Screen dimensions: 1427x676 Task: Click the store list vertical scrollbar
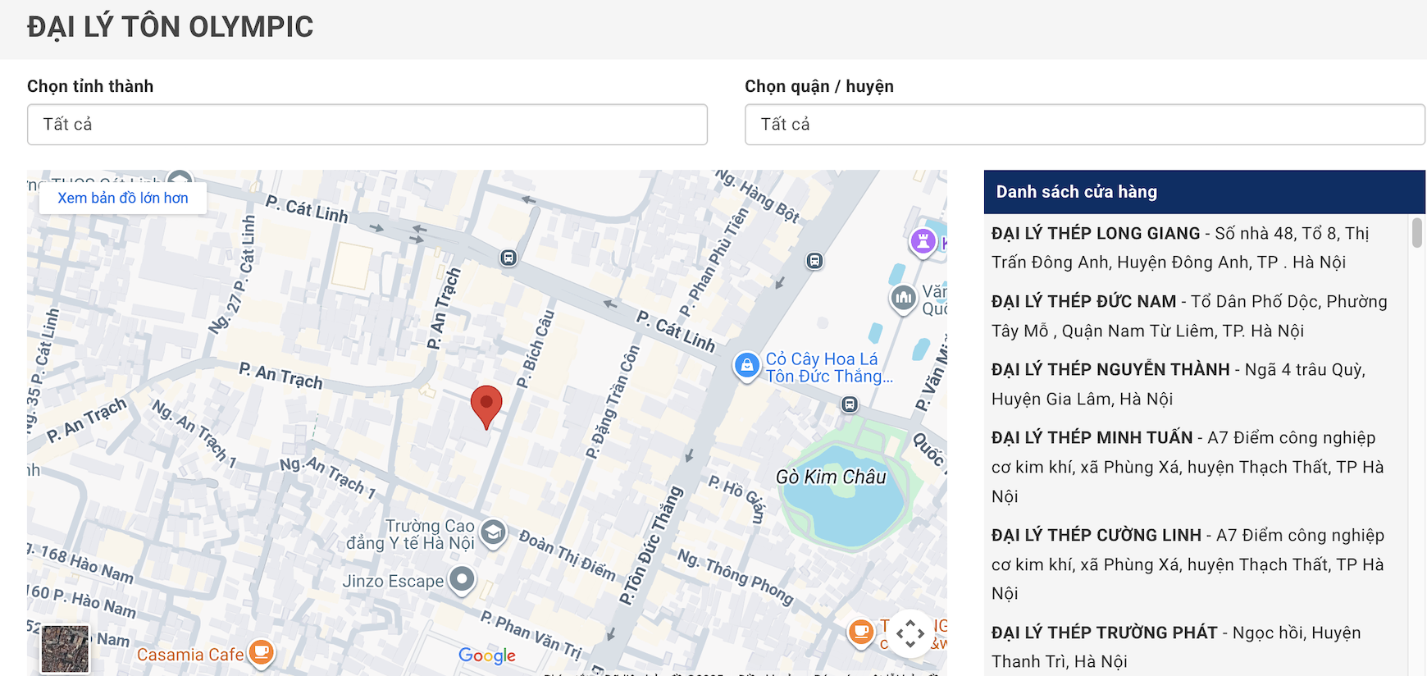(1417, 232)
